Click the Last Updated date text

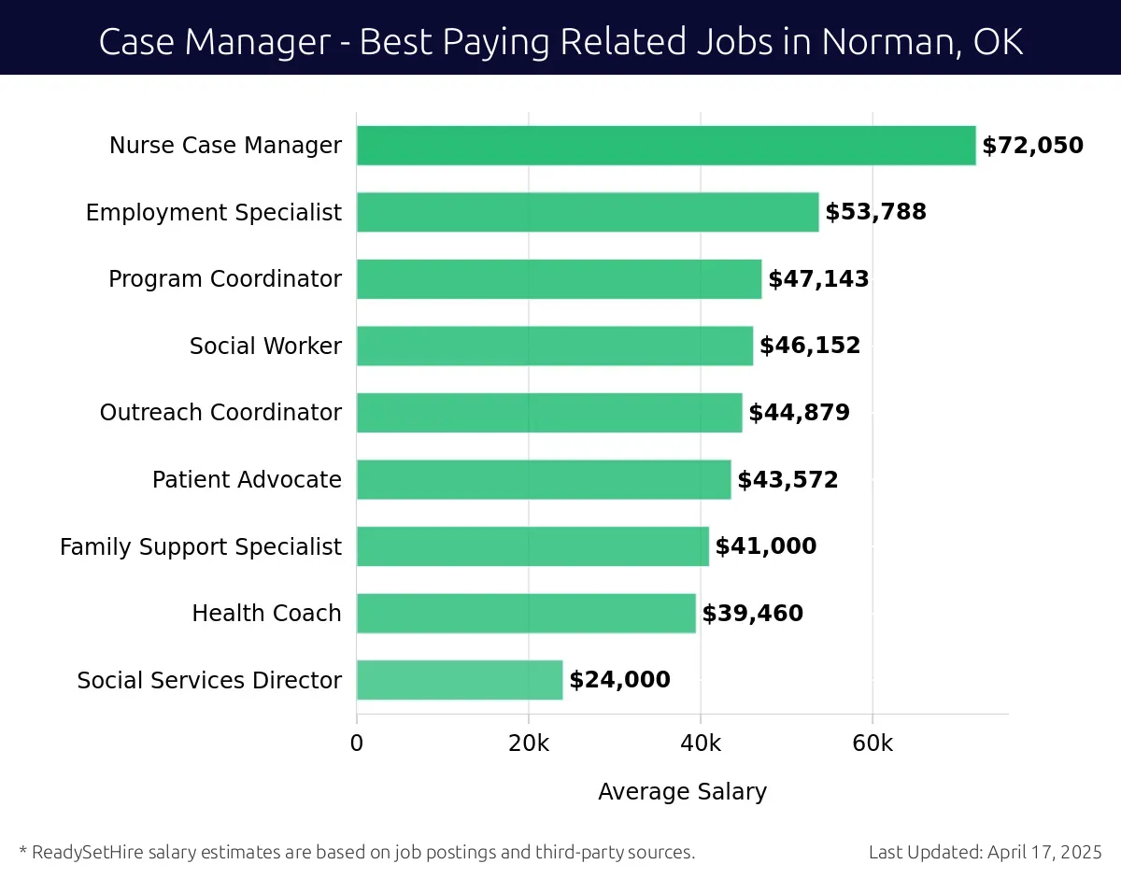coord(985,852)
